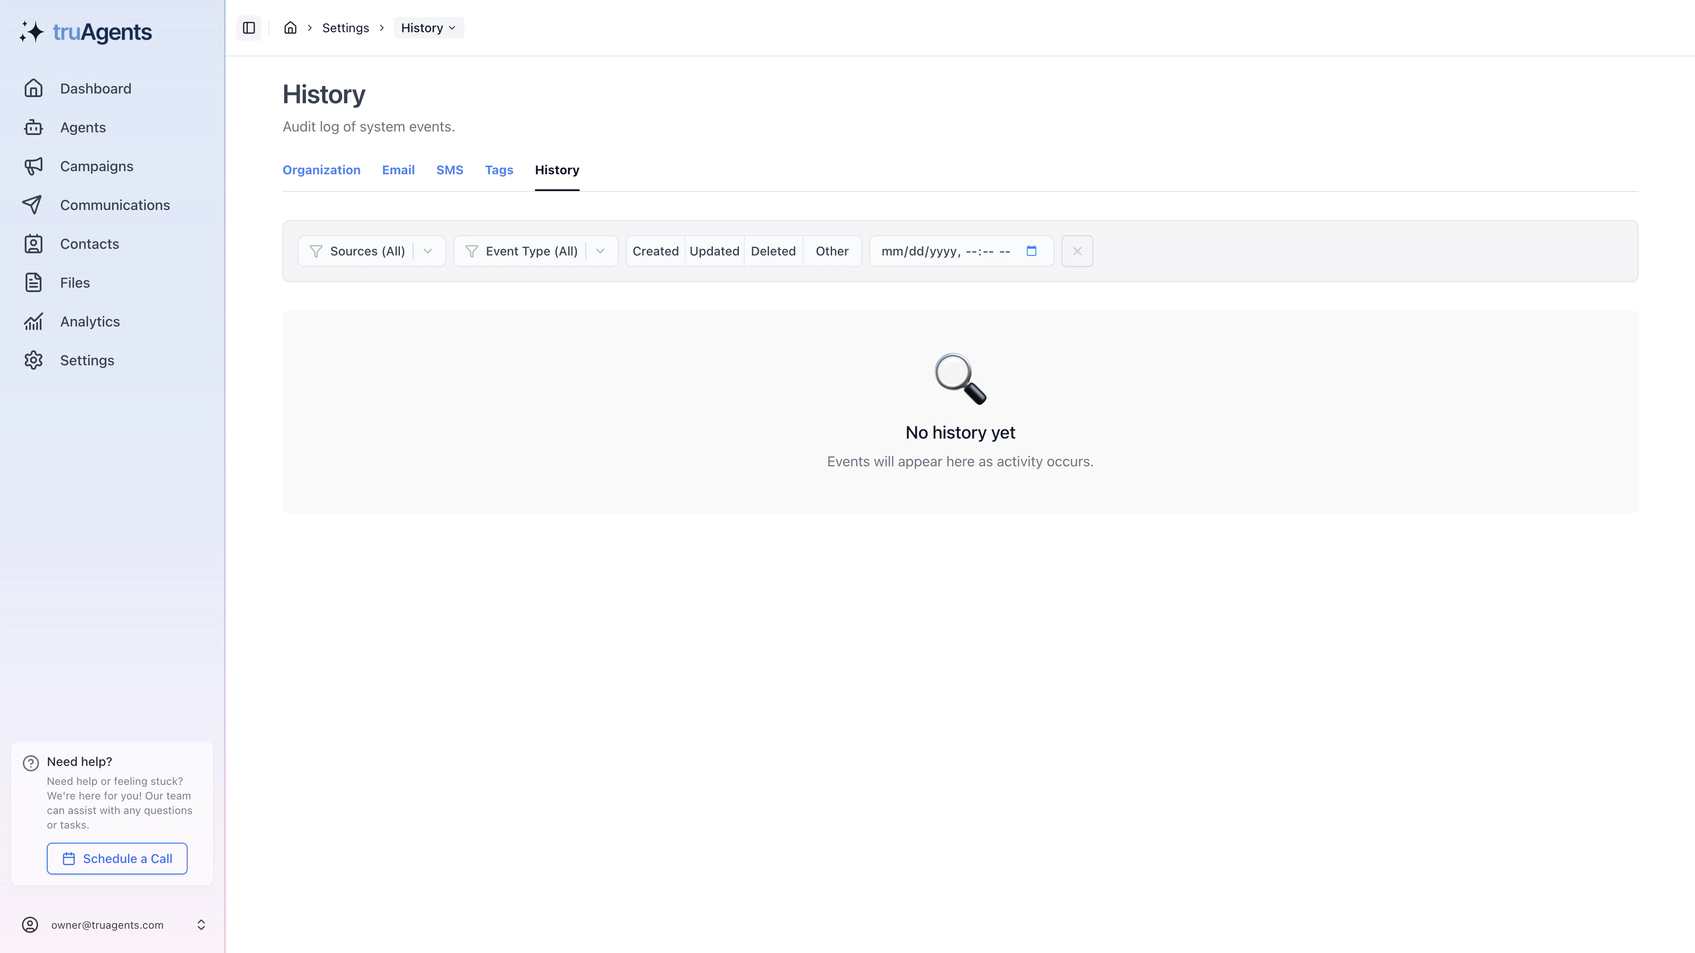Open the SMS tab

click(449, 170)
